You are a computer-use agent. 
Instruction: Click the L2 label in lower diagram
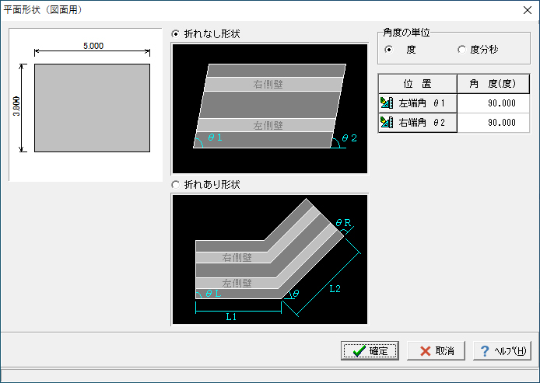click(x=335, y=289)
